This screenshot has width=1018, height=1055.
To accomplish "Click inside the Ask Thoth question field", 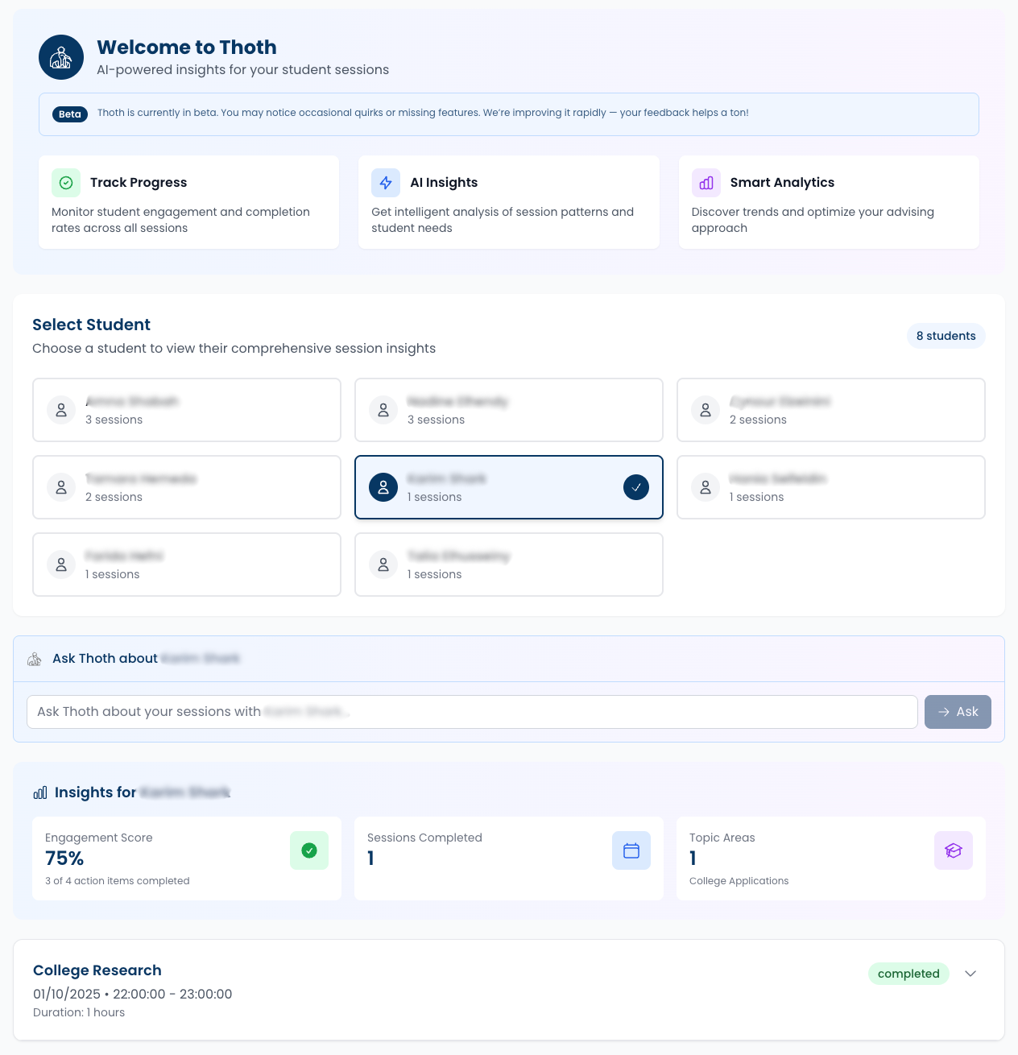I will coord(472,712).
